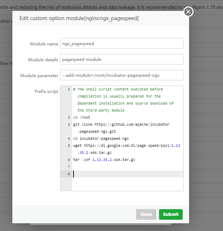Screen dimensions: 223x231
Task: Place cursor on the 'cd /root' line
Action: point(82,118)
